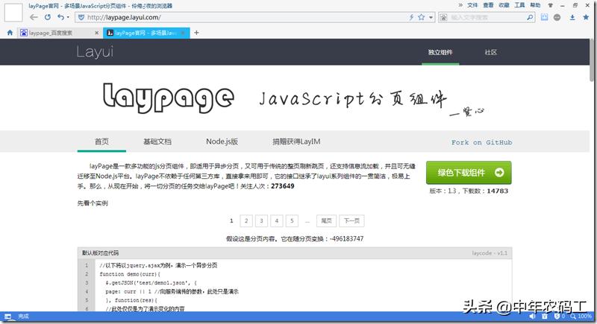Click the lightning speed mode icon

coord(411,17)
